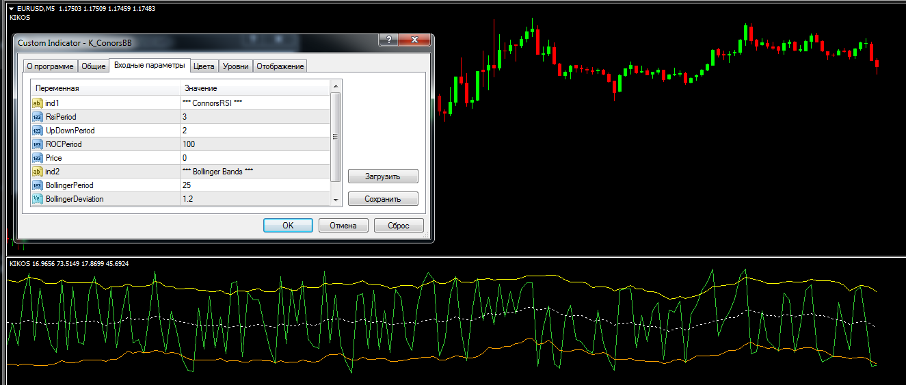Open the Цвета tab
Image resolution: width=906 pixels, height=385 pixels.
(204, 66)
